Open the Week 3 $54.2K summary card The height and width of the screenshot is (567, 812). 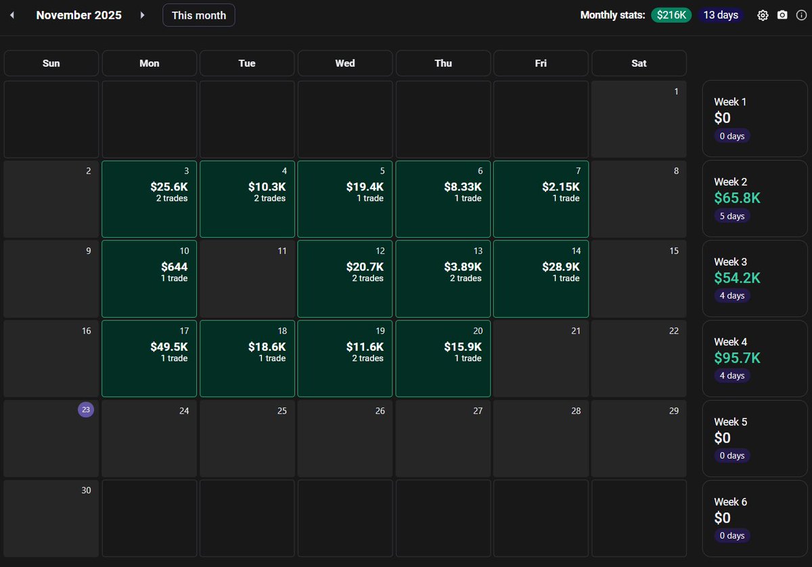click(x=755, y=278)
